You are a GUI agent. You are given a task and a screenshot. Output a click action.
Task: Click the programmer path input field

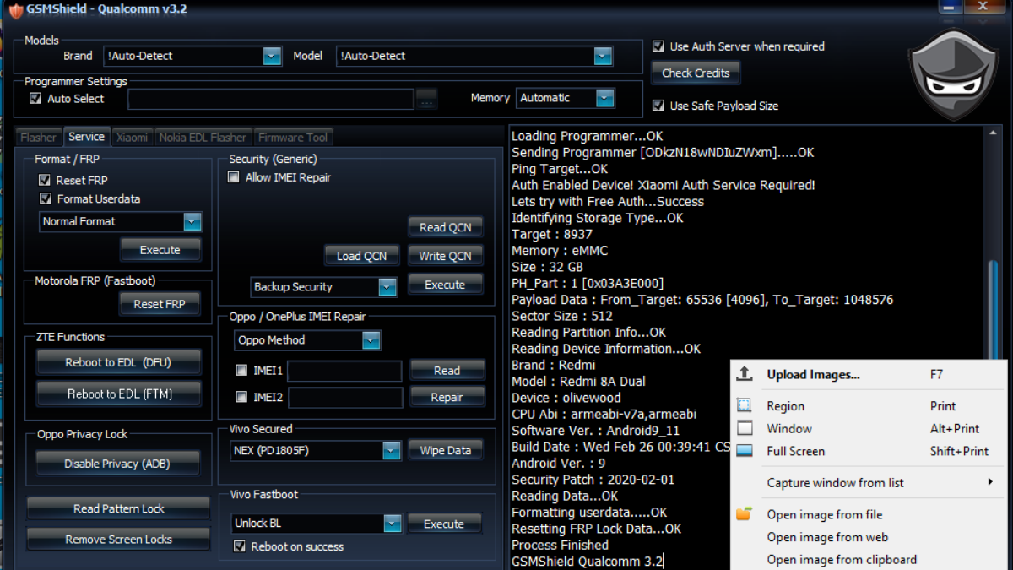point(271,99)
